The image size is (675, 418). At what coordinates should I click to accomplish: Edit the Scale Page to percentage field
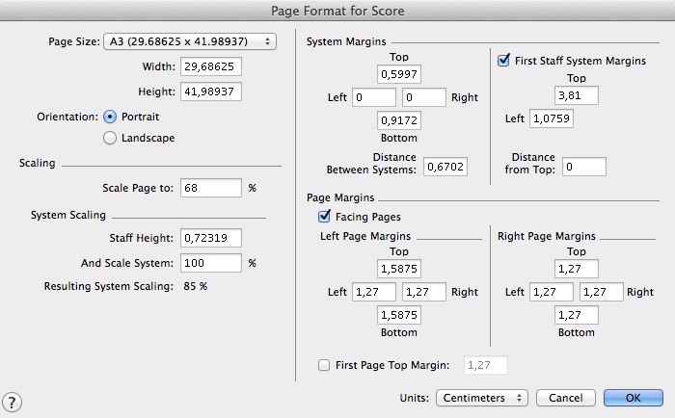point(208,188)
